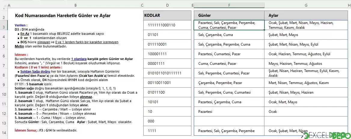Select code cell 0101011010111111
351x139 pixels.
tap(167, 73)
